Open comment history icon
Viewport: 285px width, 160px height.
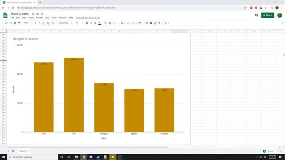tap(256, 15)
